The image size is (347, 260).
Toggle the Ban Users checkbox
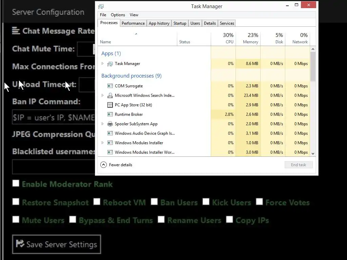point(154,202)
